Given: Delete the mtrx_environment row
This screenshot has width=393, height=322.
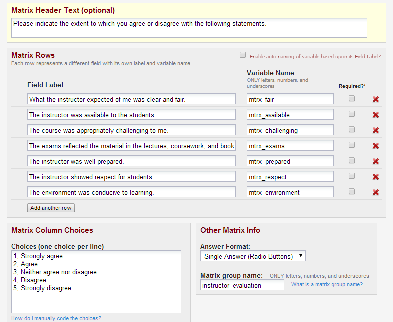Looking at the screenshot, I should [375, 192].
